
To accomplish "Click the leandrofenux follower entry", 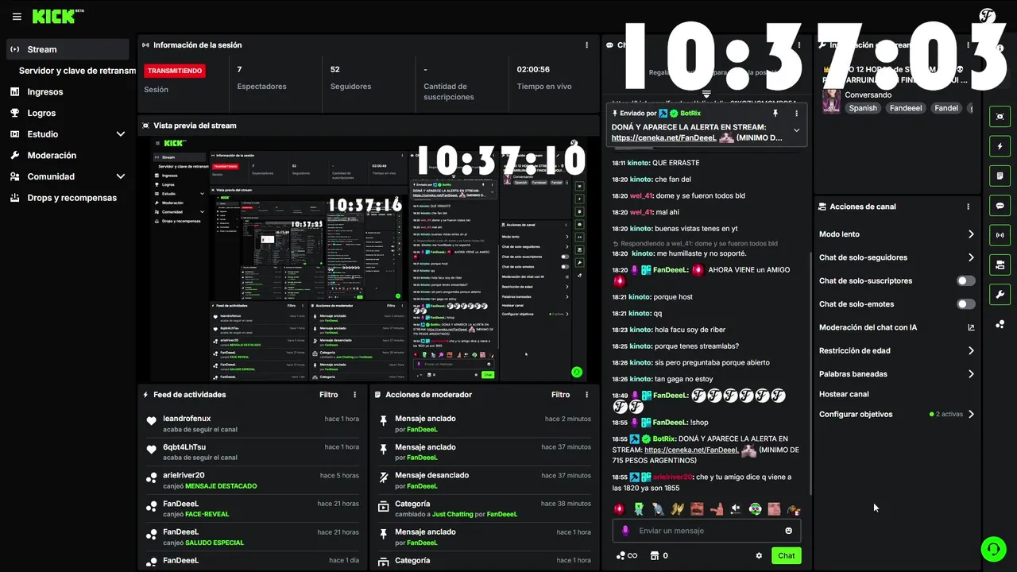I will (253, 423).
